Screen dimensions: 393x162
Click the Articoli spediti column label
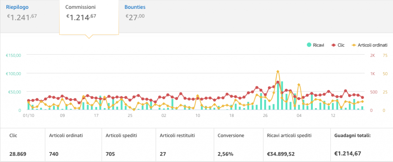[x=121, y=136]
